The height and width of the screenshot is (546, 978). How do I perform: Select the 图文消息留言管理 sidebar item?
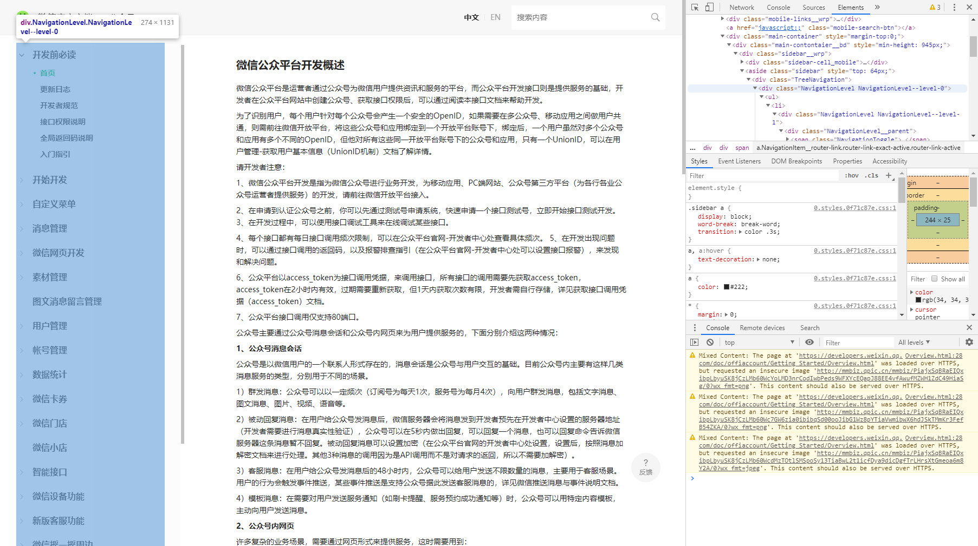pos(67,301)
